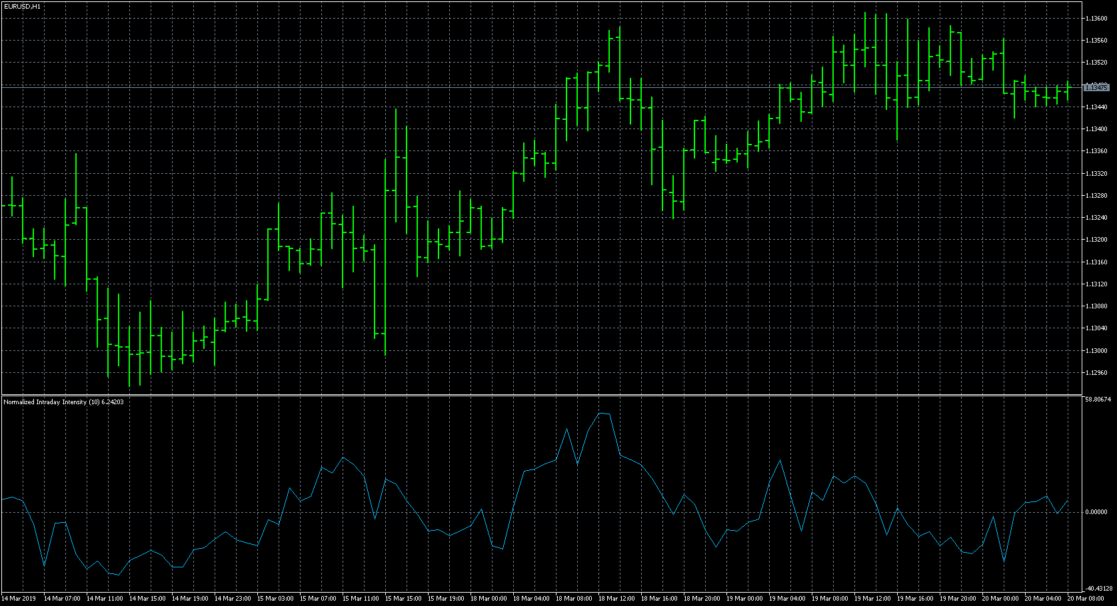Click the 18 Mar 00:00 time label
Image resolution: width=1117 pixels, height=606 pixels.
point(489,599)
